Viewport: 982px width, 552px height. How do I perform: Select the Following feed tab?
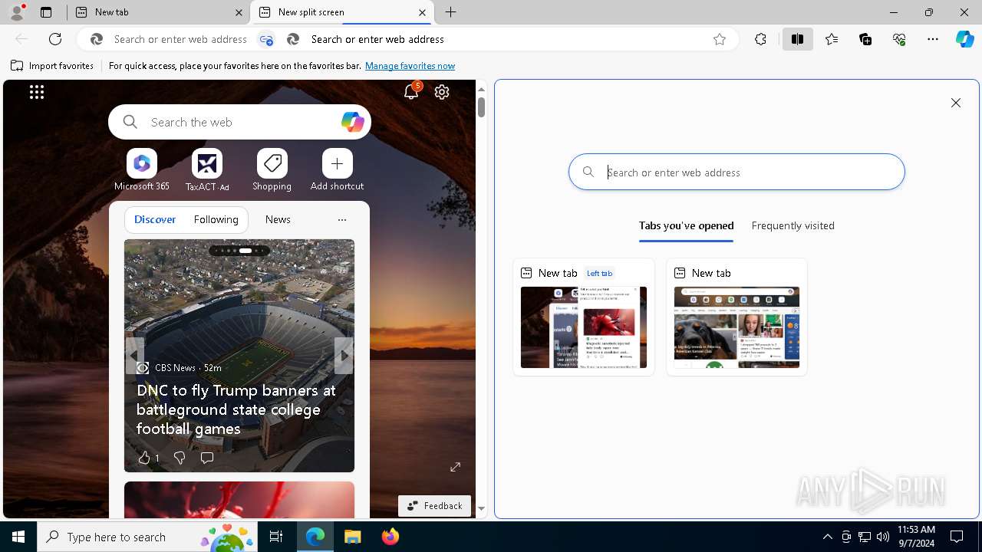[x=216, y=219]
